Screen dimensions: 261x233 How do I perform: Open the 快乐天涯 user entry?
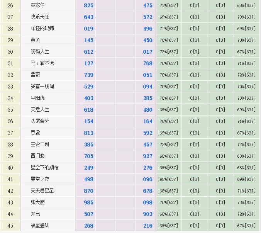40,17
